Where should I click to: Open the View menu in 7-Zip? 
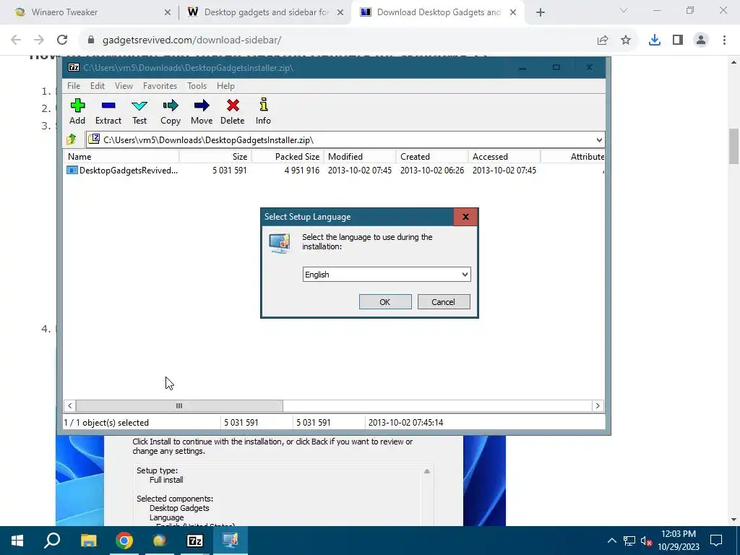click(124, 86)
